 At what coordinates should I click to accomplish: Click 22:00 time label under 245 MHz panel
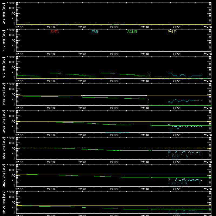coord(19,27)
